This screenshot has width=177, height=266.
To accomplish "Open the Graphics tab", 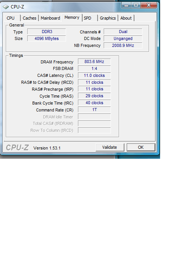I will click(108, 18).
